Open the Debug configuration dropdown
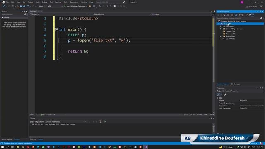Image resolution: width=265 pixels, height=149 pixels. (x=42, y=7)
